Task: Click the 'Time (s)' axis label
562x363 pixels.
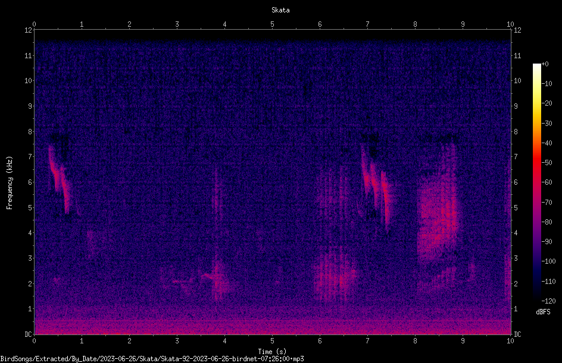Action: [x=272, y=352]
